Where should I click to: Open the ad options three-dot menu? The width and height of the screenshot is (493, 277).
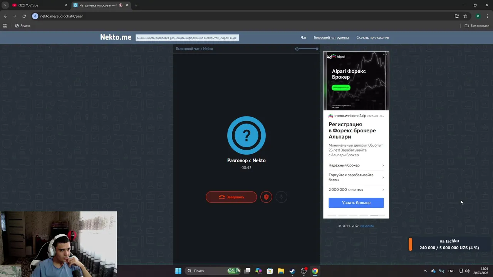click(x=385, y=54)
